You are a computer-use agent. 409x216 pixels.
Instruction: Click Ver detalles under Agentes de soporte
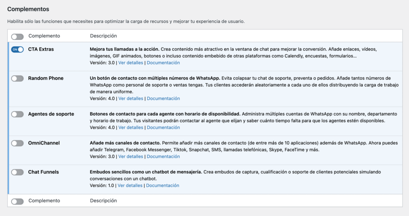tap(131, 128)
